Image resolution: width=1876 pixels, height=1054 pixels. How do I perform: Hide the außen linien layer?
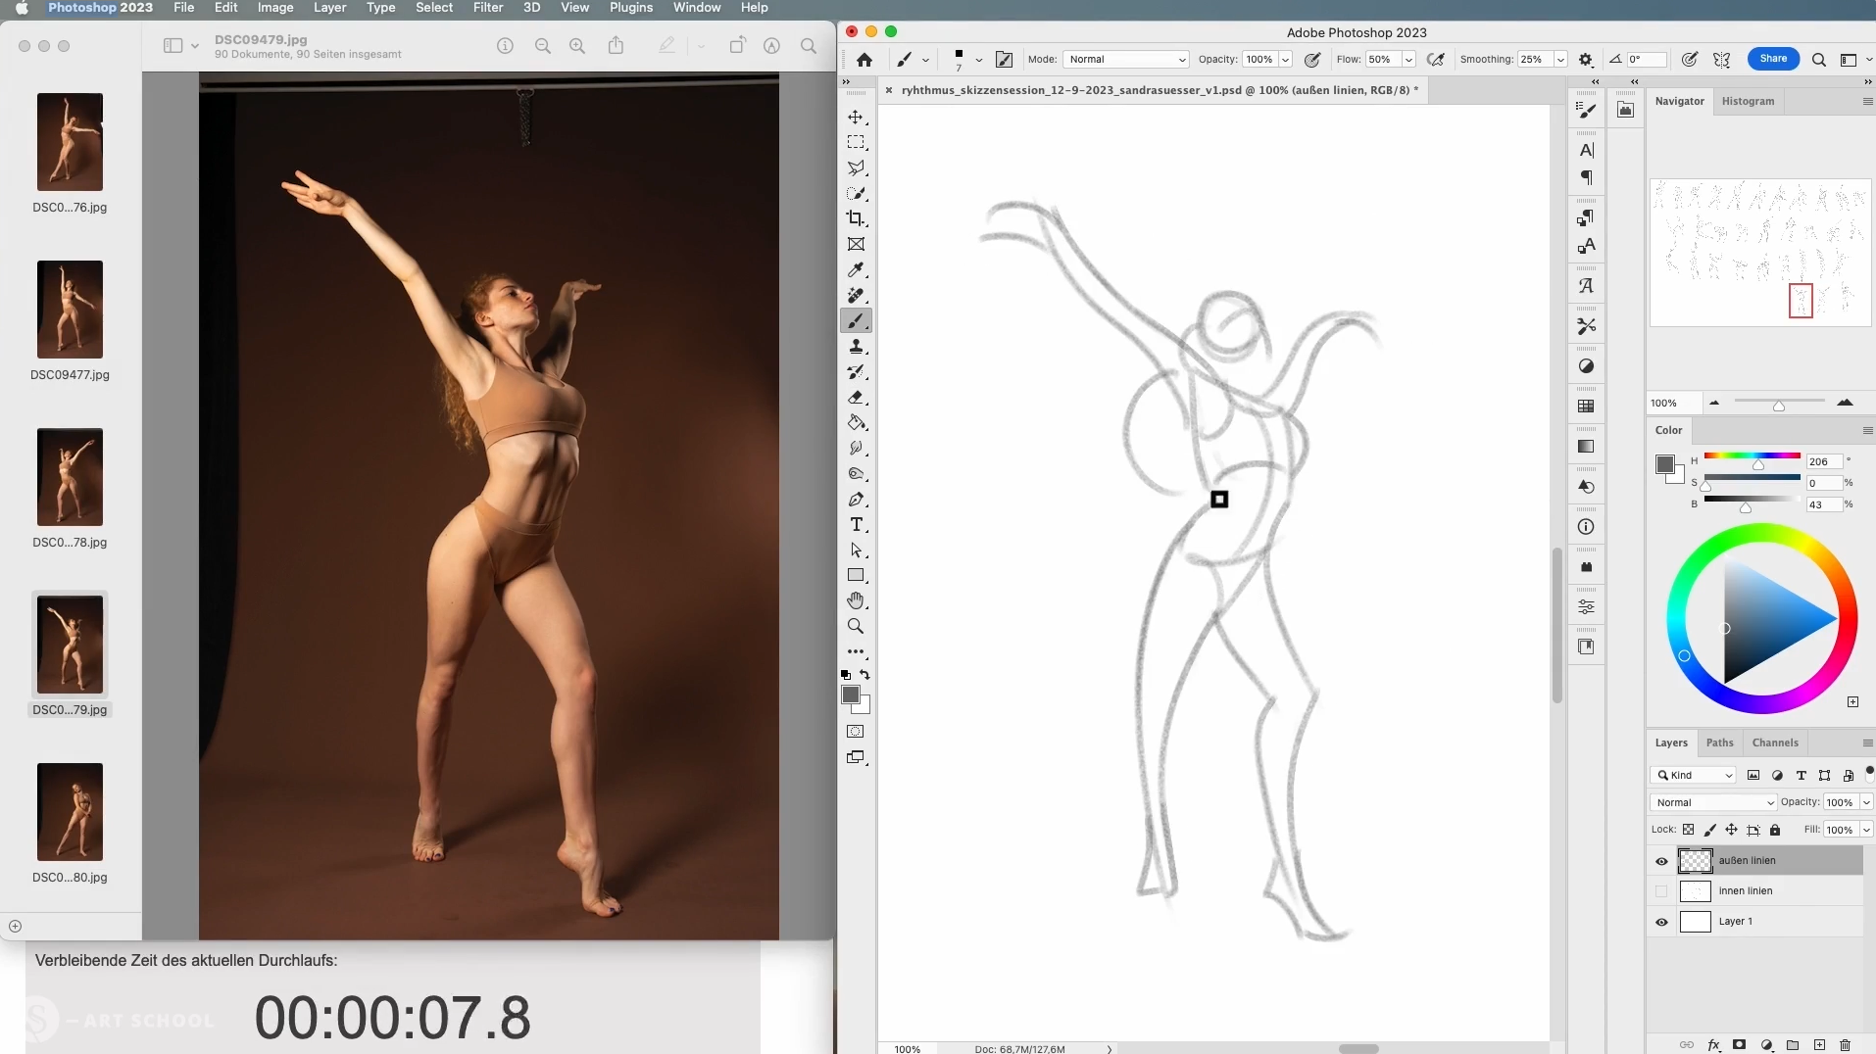tap(1661, 861)
